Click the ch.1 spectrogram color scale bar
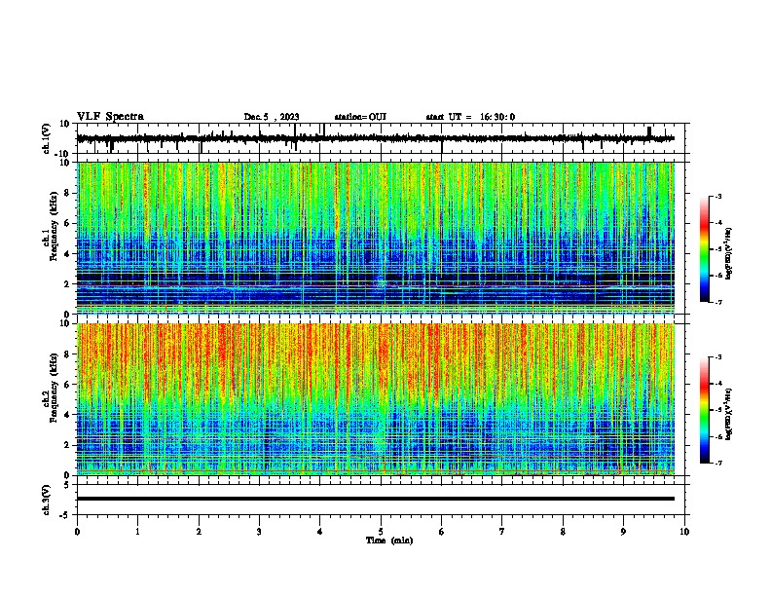The width and height of the screenshot is (771, 596). click(705, 249)
